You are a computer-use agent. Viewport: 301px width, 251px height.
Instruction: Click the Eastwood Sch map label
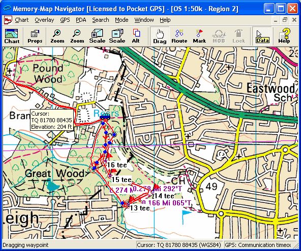point(270,93)
